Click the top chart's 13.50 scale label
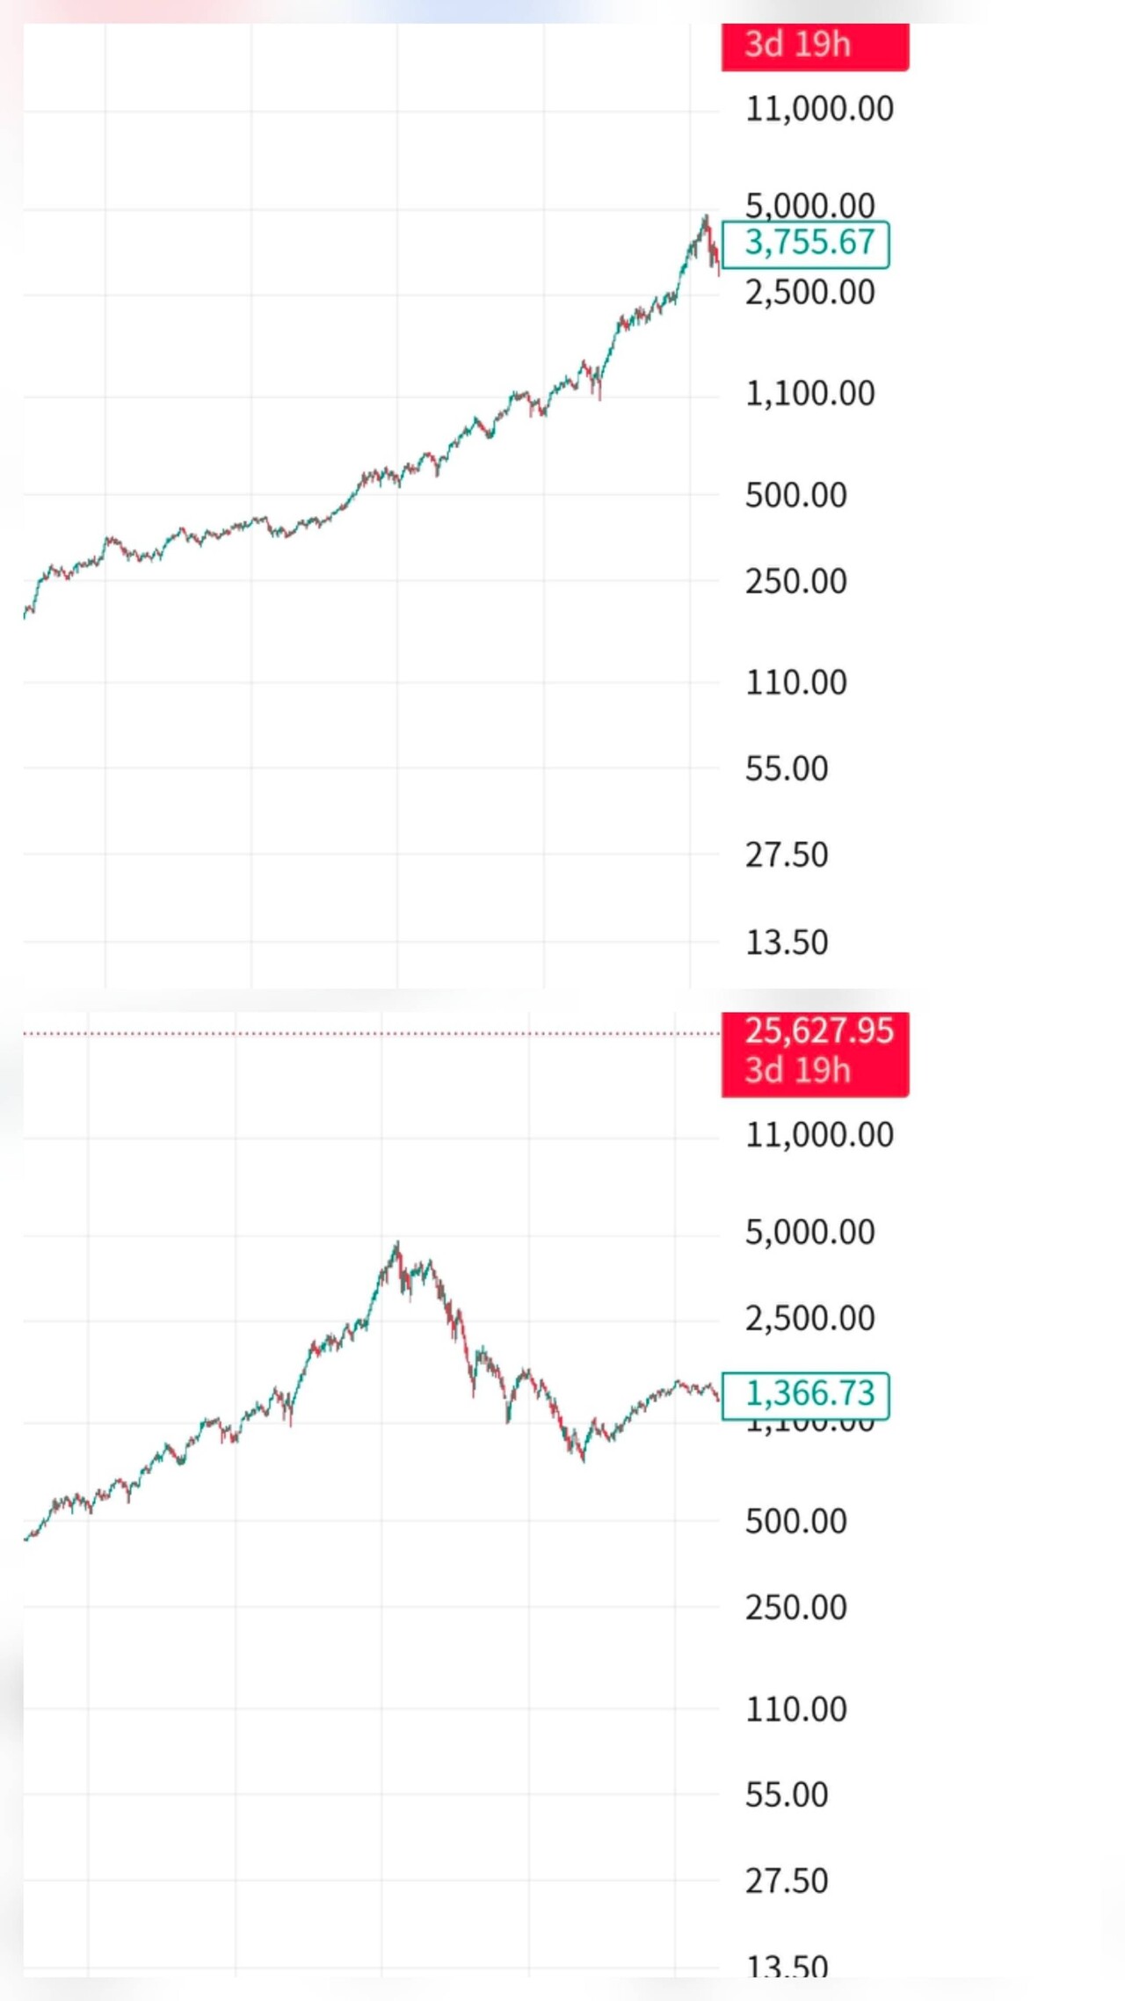The image size is (1125, 2001). pyautogui.click(x=787, y=942)
